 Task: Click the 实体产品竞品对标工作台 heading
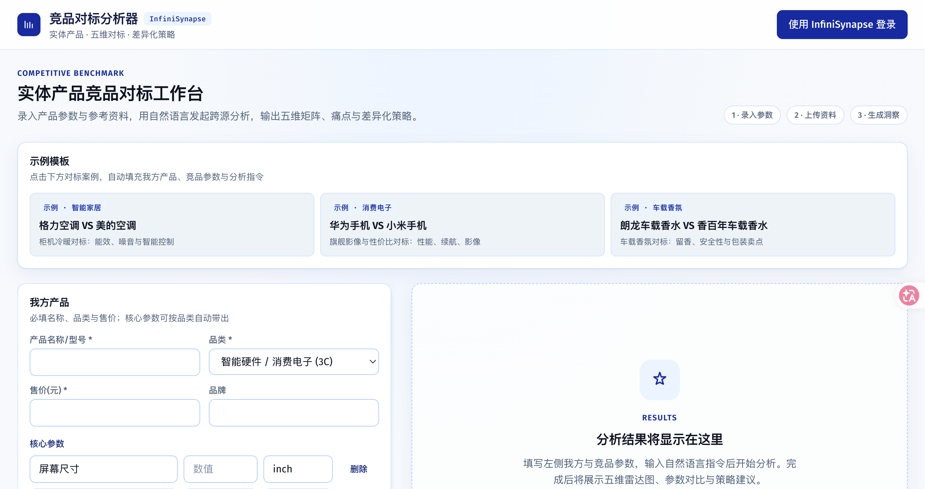pyautogui.click(x=111, y=94)
